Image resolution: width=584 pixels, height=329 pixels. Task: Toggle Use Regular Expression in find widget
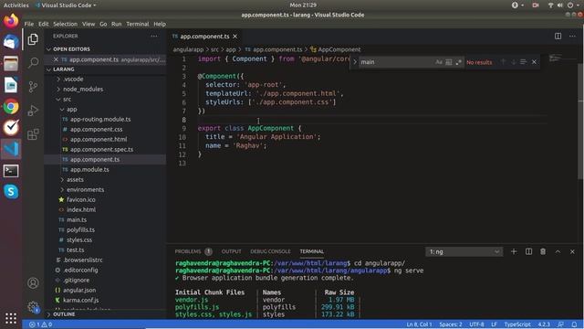coord(458,62)
